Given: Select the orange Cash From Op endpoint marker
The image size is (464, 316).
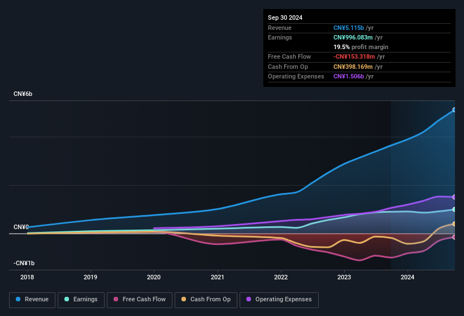Looking at the screenshot, I should [454, 224].
